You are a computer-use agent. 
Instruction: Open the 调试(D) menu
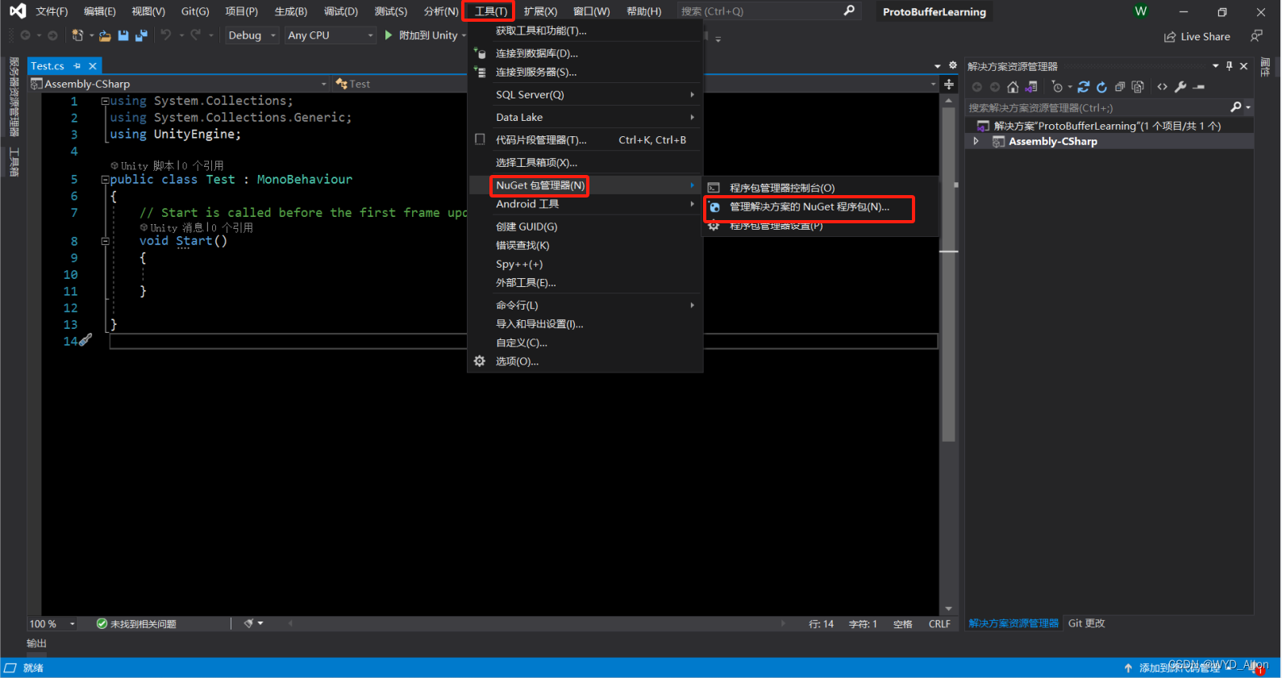[x=341, y=11]
